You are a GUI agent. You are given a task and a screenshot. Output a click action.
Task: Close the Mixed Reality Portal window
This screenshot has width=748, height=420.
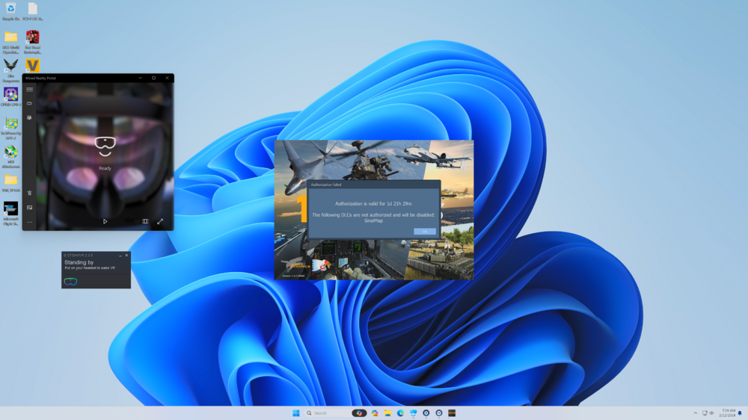[167, 78]
